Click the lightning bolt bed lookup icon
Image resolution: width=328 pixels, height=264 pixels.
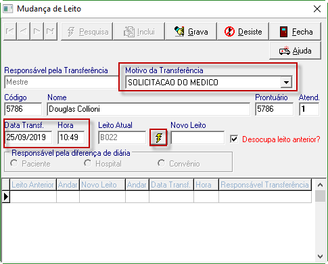pos(158,137)
